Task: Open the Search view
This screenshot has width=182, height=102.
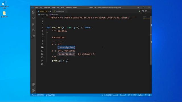Action: (33, 18)
